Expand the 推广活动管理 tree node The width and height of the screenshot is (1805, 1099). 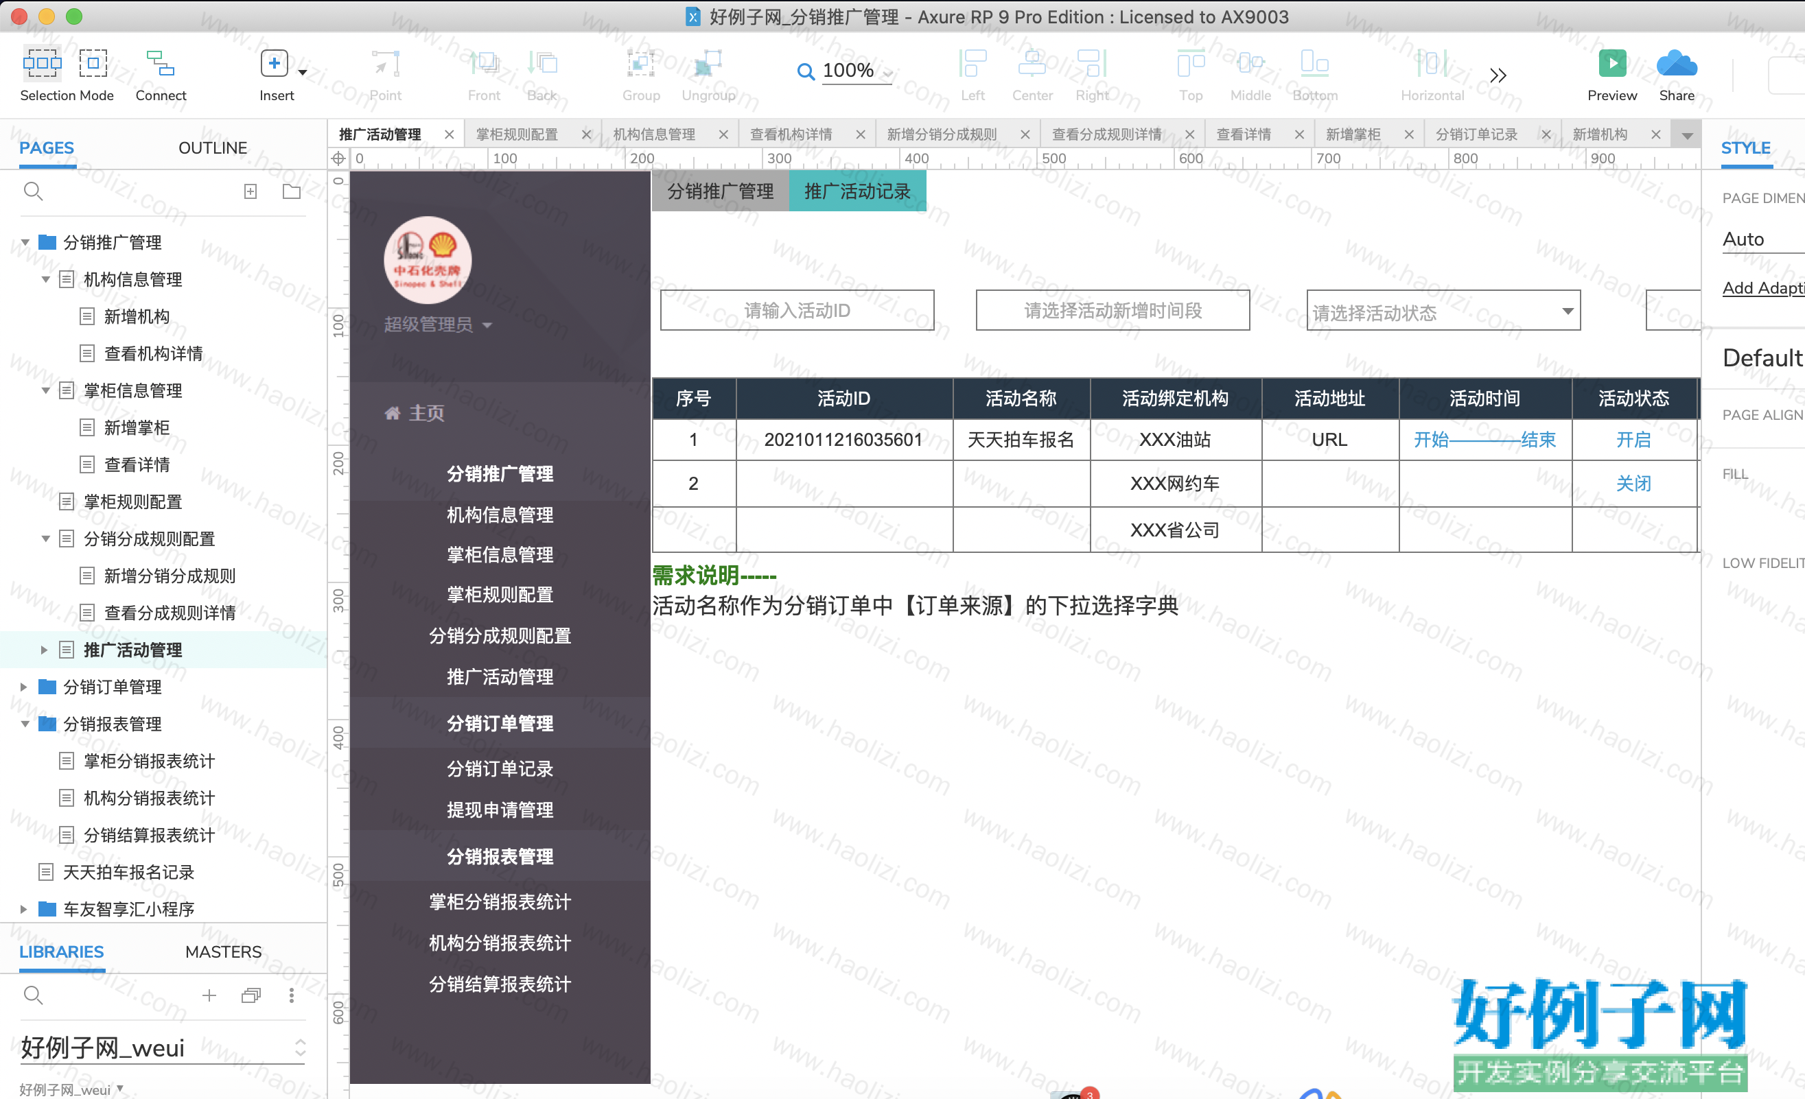point(44,650)
